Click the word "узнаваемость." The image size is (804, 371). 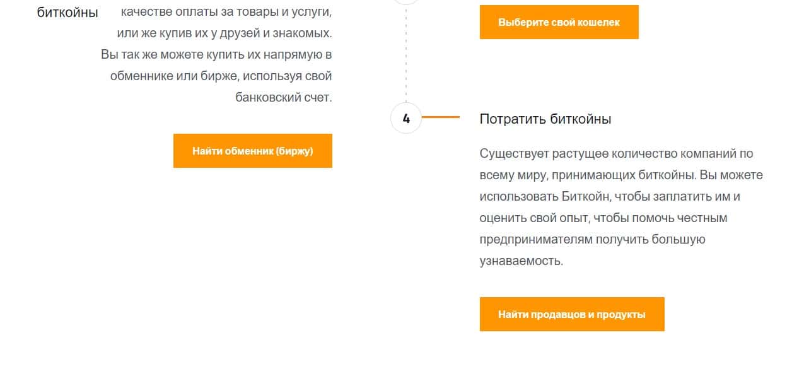pos(521,261)
